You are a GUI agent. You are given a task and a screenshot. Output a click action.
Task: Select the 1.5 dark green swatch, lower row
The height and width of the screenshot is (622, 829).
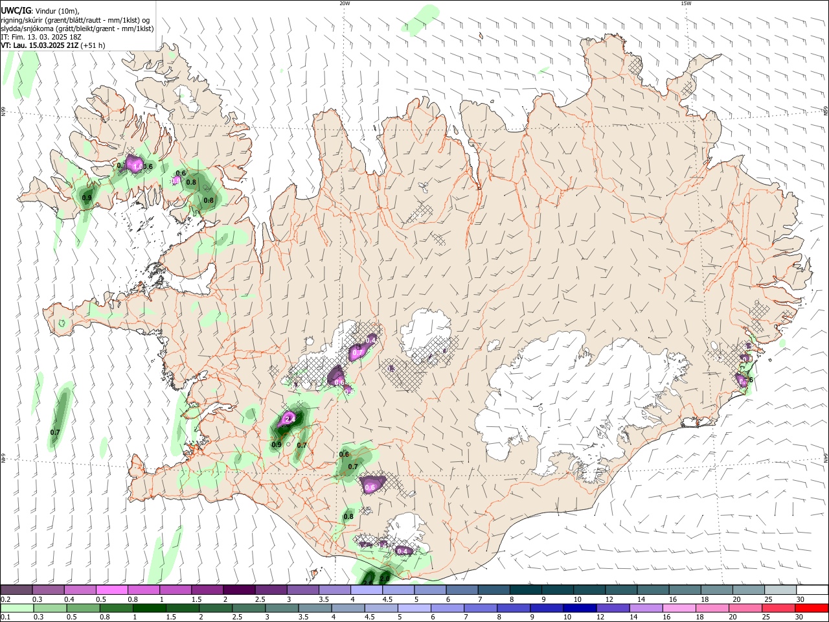pos(182,608)
